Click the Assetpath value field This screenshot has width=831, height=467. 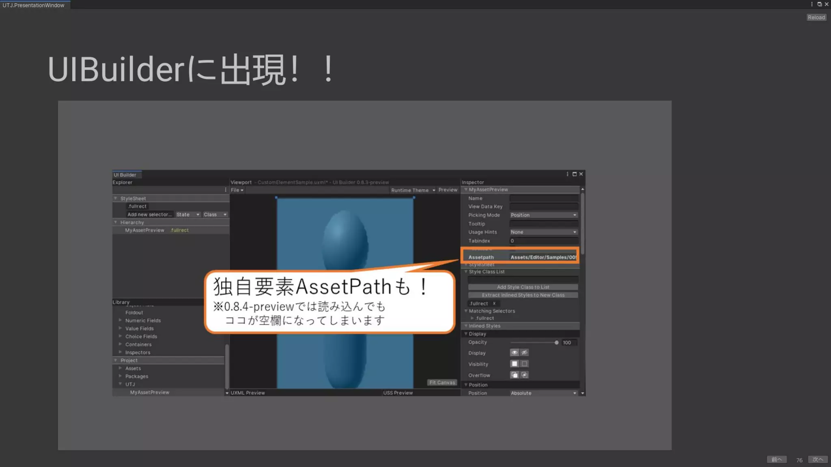544,257
